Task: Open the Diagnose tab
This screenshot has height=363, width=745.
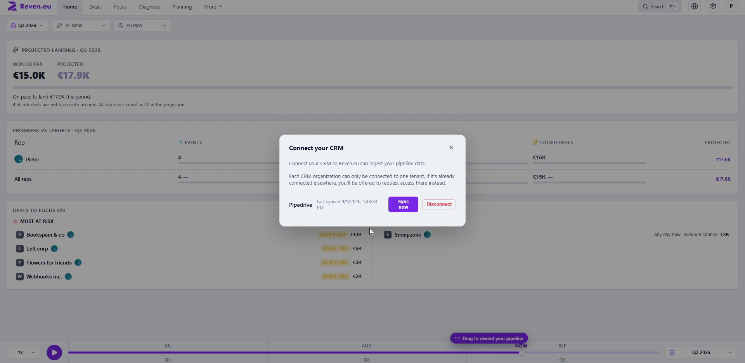Action: click(149, 7)
